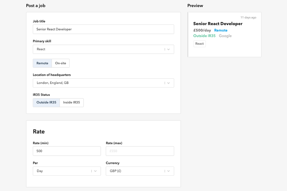Select the Remote work option
Image resolution: width=287 pixels, height=191 pixels.
42,63
